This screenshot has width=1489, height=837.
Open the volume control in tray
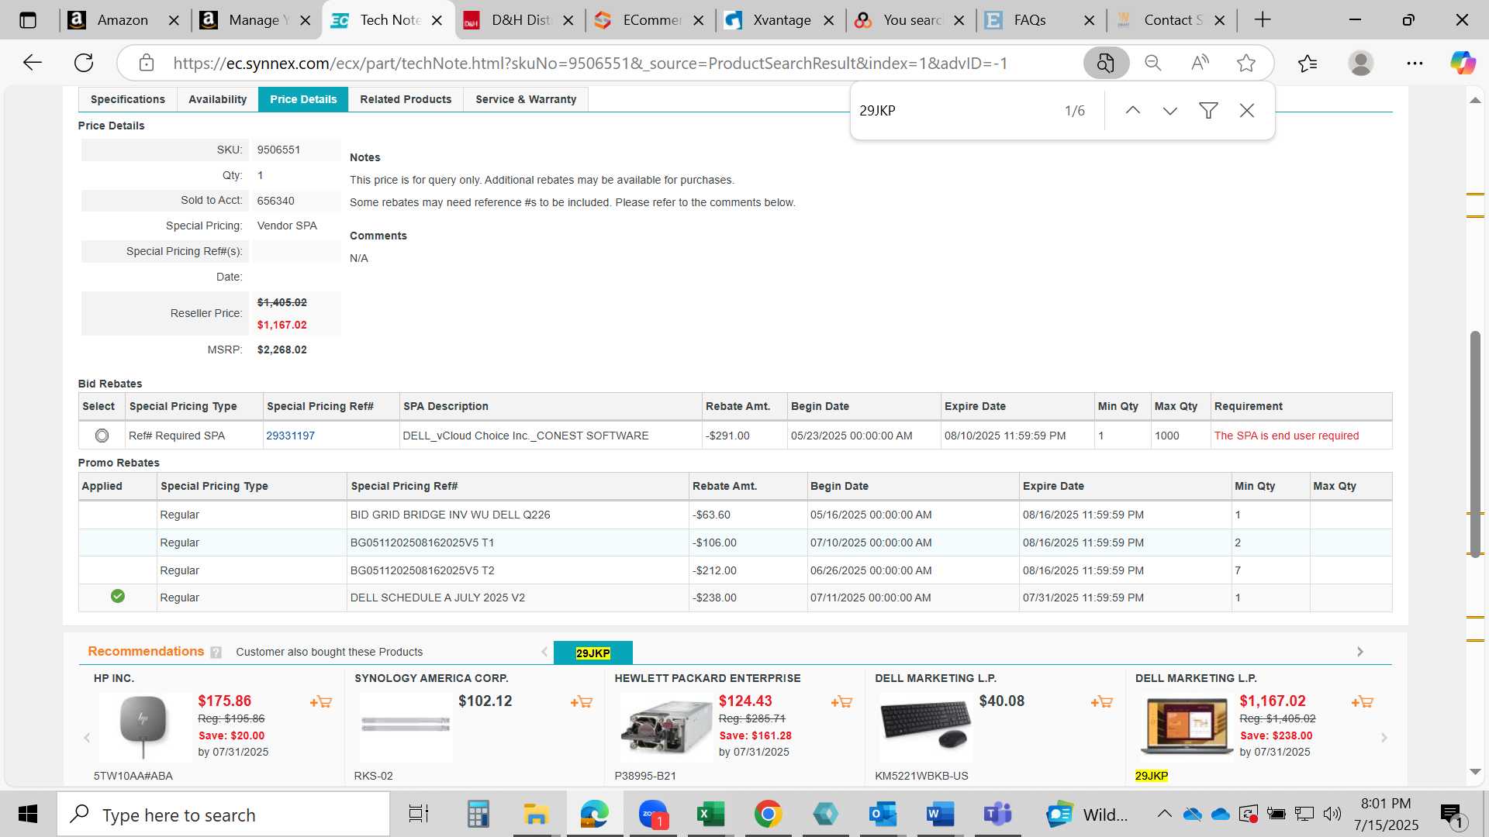pyautogui.click(x=1332, y=814)
